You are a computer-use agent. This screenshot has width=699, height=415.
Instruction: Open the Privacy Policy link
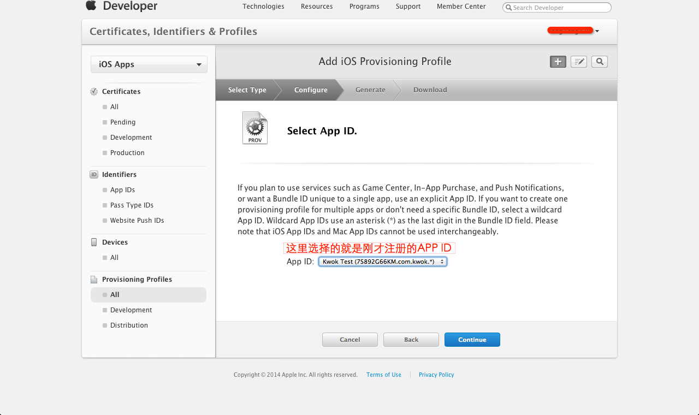coord(436,375)
